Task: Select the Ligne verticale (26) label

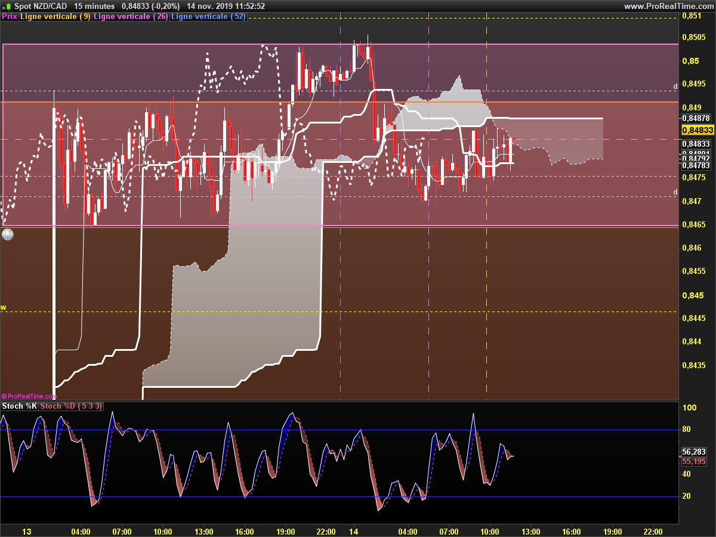Action: 131,17
